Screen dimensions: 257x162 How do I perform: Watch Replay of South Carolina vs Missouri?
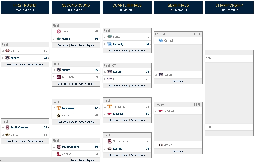pos(35,141)
